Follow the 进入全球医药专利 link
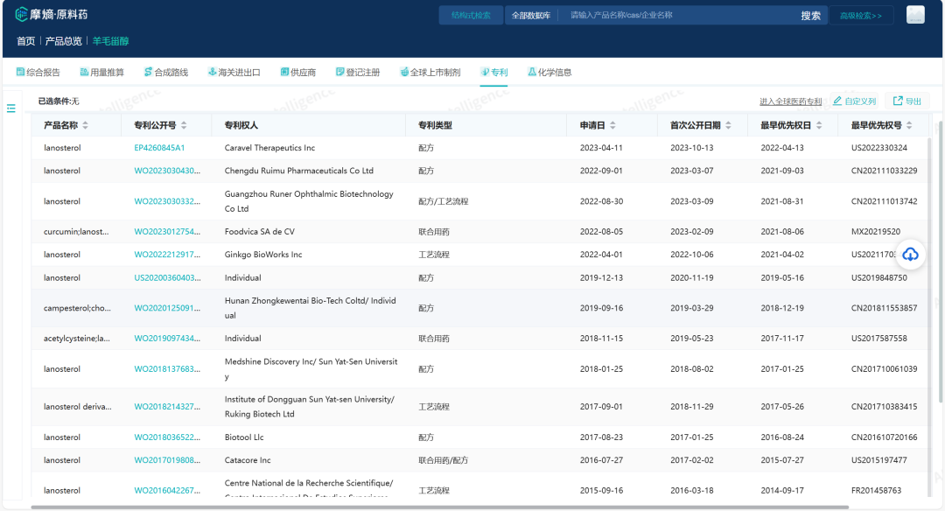This screenshot has height=511, width=945. pyautogui.click(x=790, y=101)
